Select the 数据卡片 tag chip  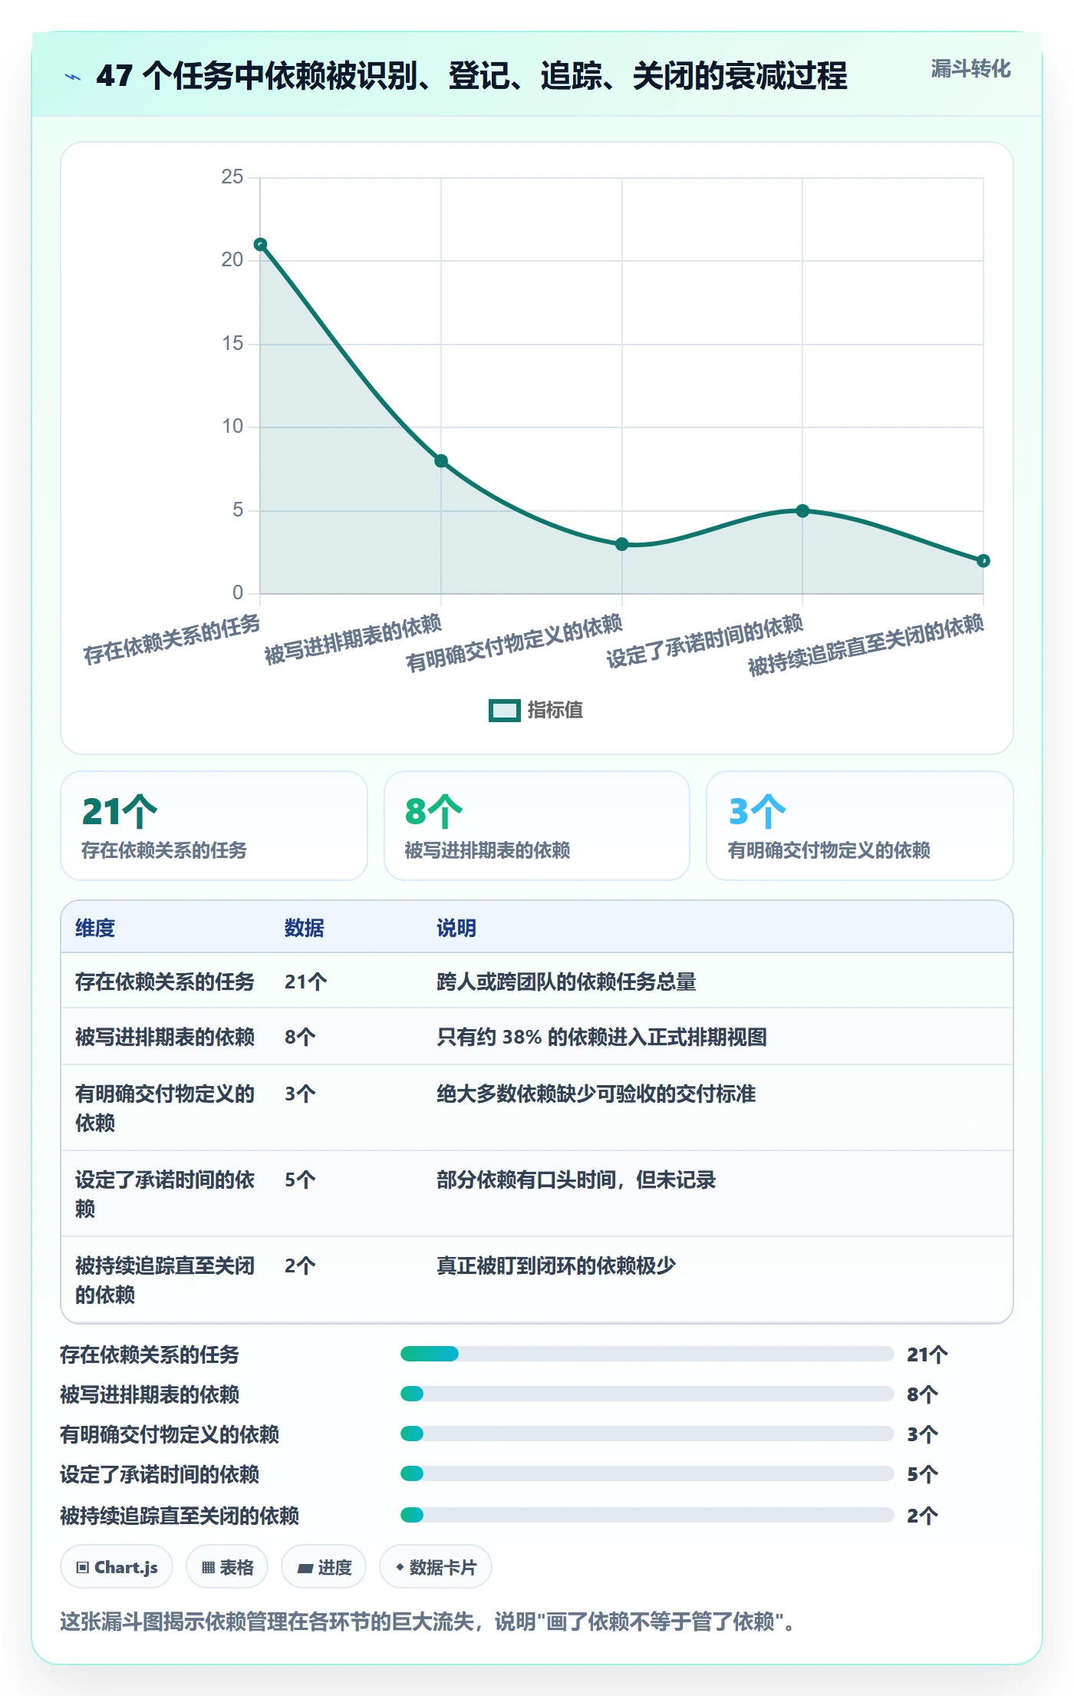pos(436,1567)
